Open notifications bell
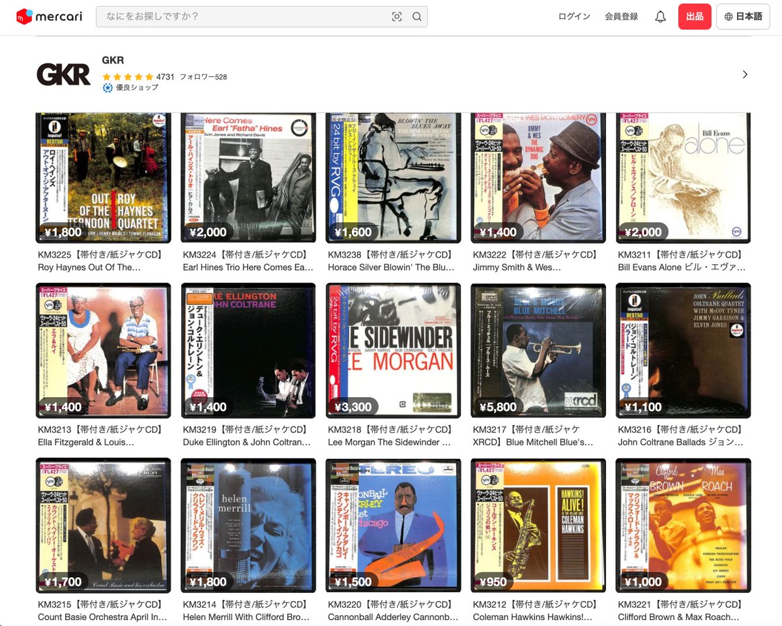 tap(660, 17)
